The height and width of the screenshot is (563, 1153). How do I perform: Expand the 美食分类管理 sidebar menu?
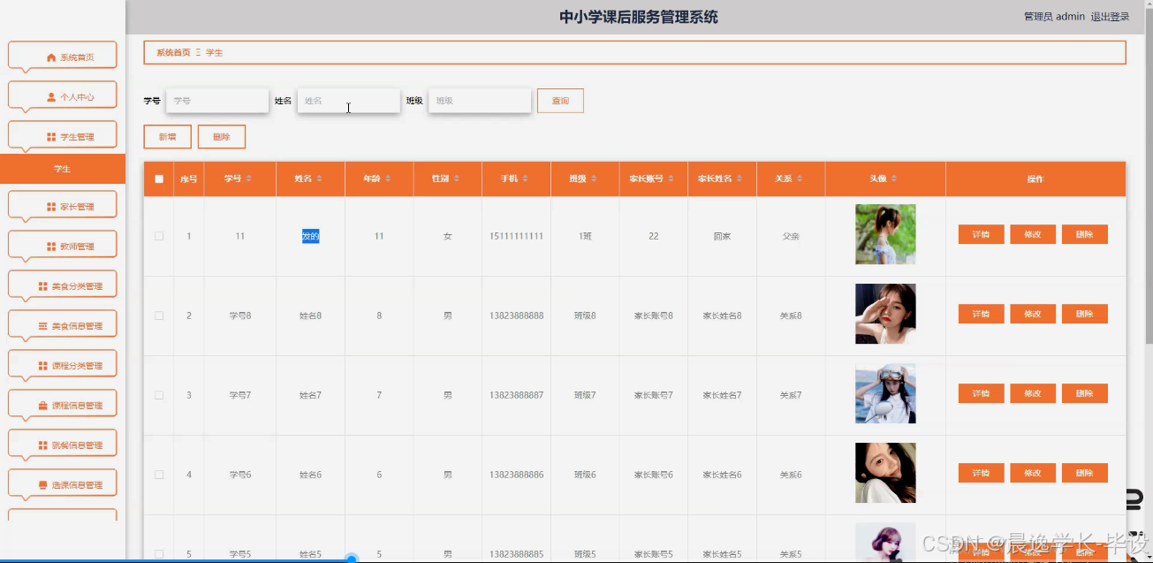(x=62, y=285)
